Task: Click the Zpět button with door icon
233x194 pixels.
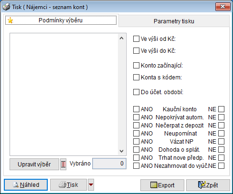Action: coord(208,185)
